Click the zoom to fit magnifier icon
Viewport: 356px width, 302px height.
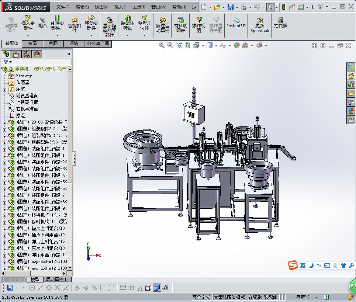(x=162, y=45)
